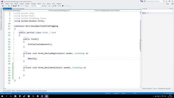Image resolution: width=174 pixels, height=98 pixels.
Task: Open the Проект menu
Action: pos(16,4)
